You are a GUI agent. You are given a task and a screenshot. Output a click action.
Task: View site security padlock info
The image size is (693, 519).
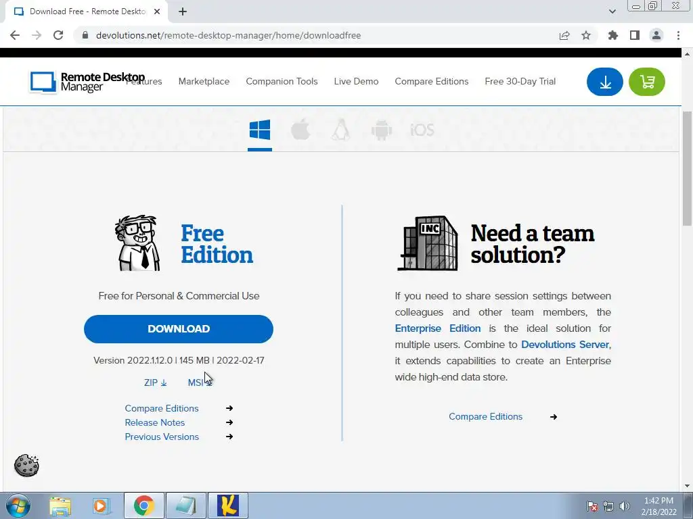coord(85,35)
